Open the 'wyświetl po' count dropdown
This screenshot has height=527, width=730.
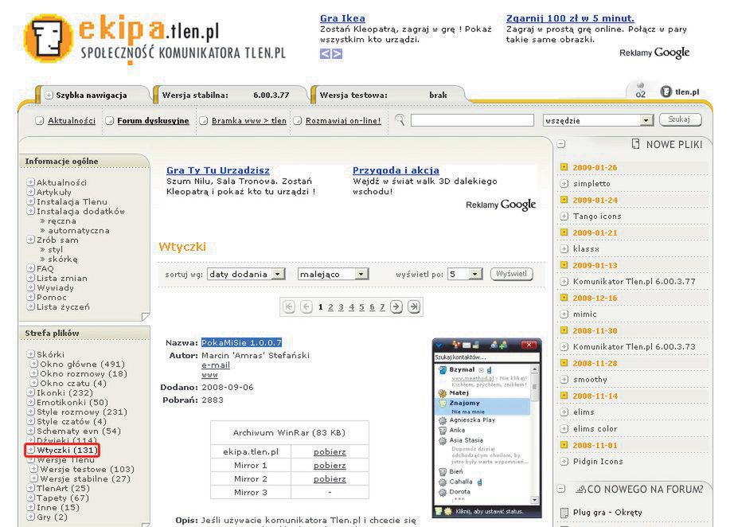coord(465,274)
